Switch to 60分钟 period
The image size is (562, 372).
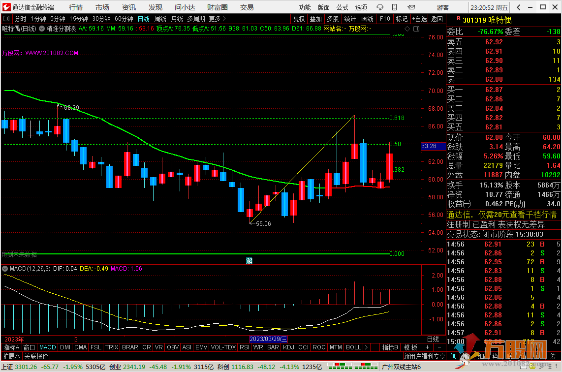124,19
